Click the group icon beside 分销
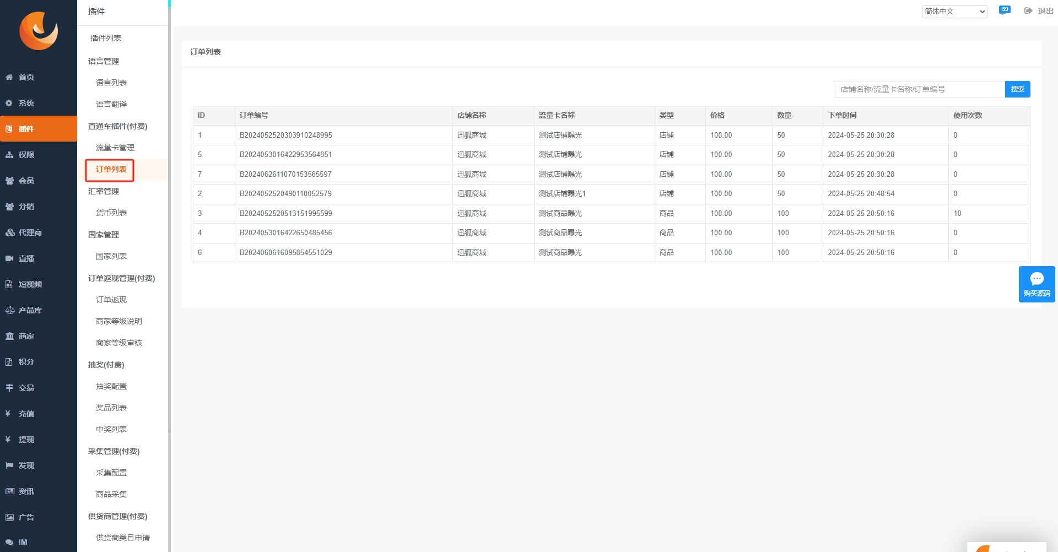 pos(9,207)
